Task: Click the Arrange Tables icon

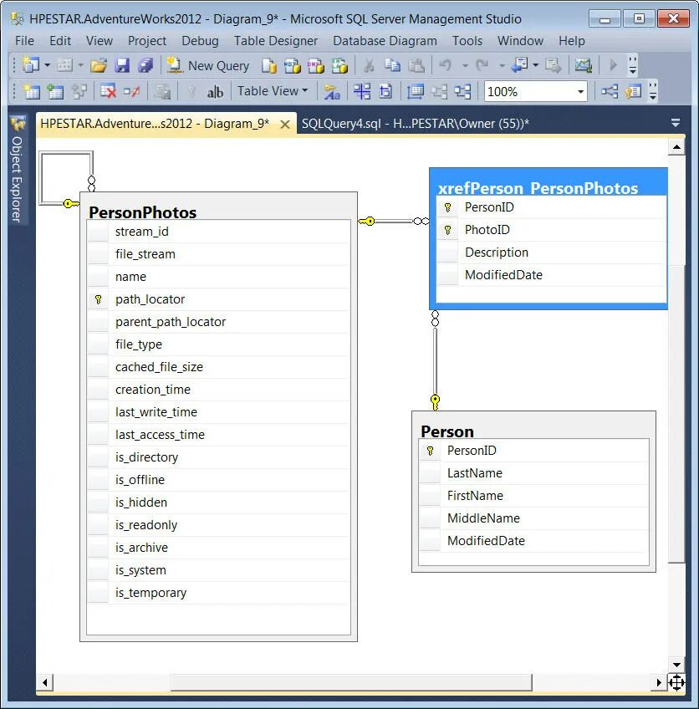Action: 462,92
